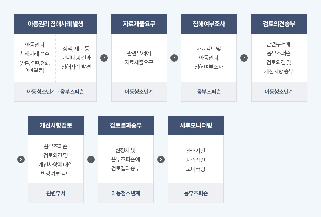Click the 자료검토 및 아동권리 침해여부조사 text
Screen dimensions: 321x217
[x=209, y=58]
